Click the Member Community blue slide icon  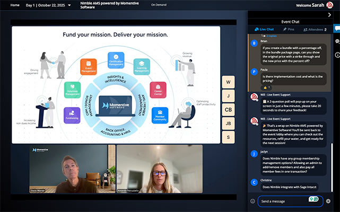coord(160,116)
